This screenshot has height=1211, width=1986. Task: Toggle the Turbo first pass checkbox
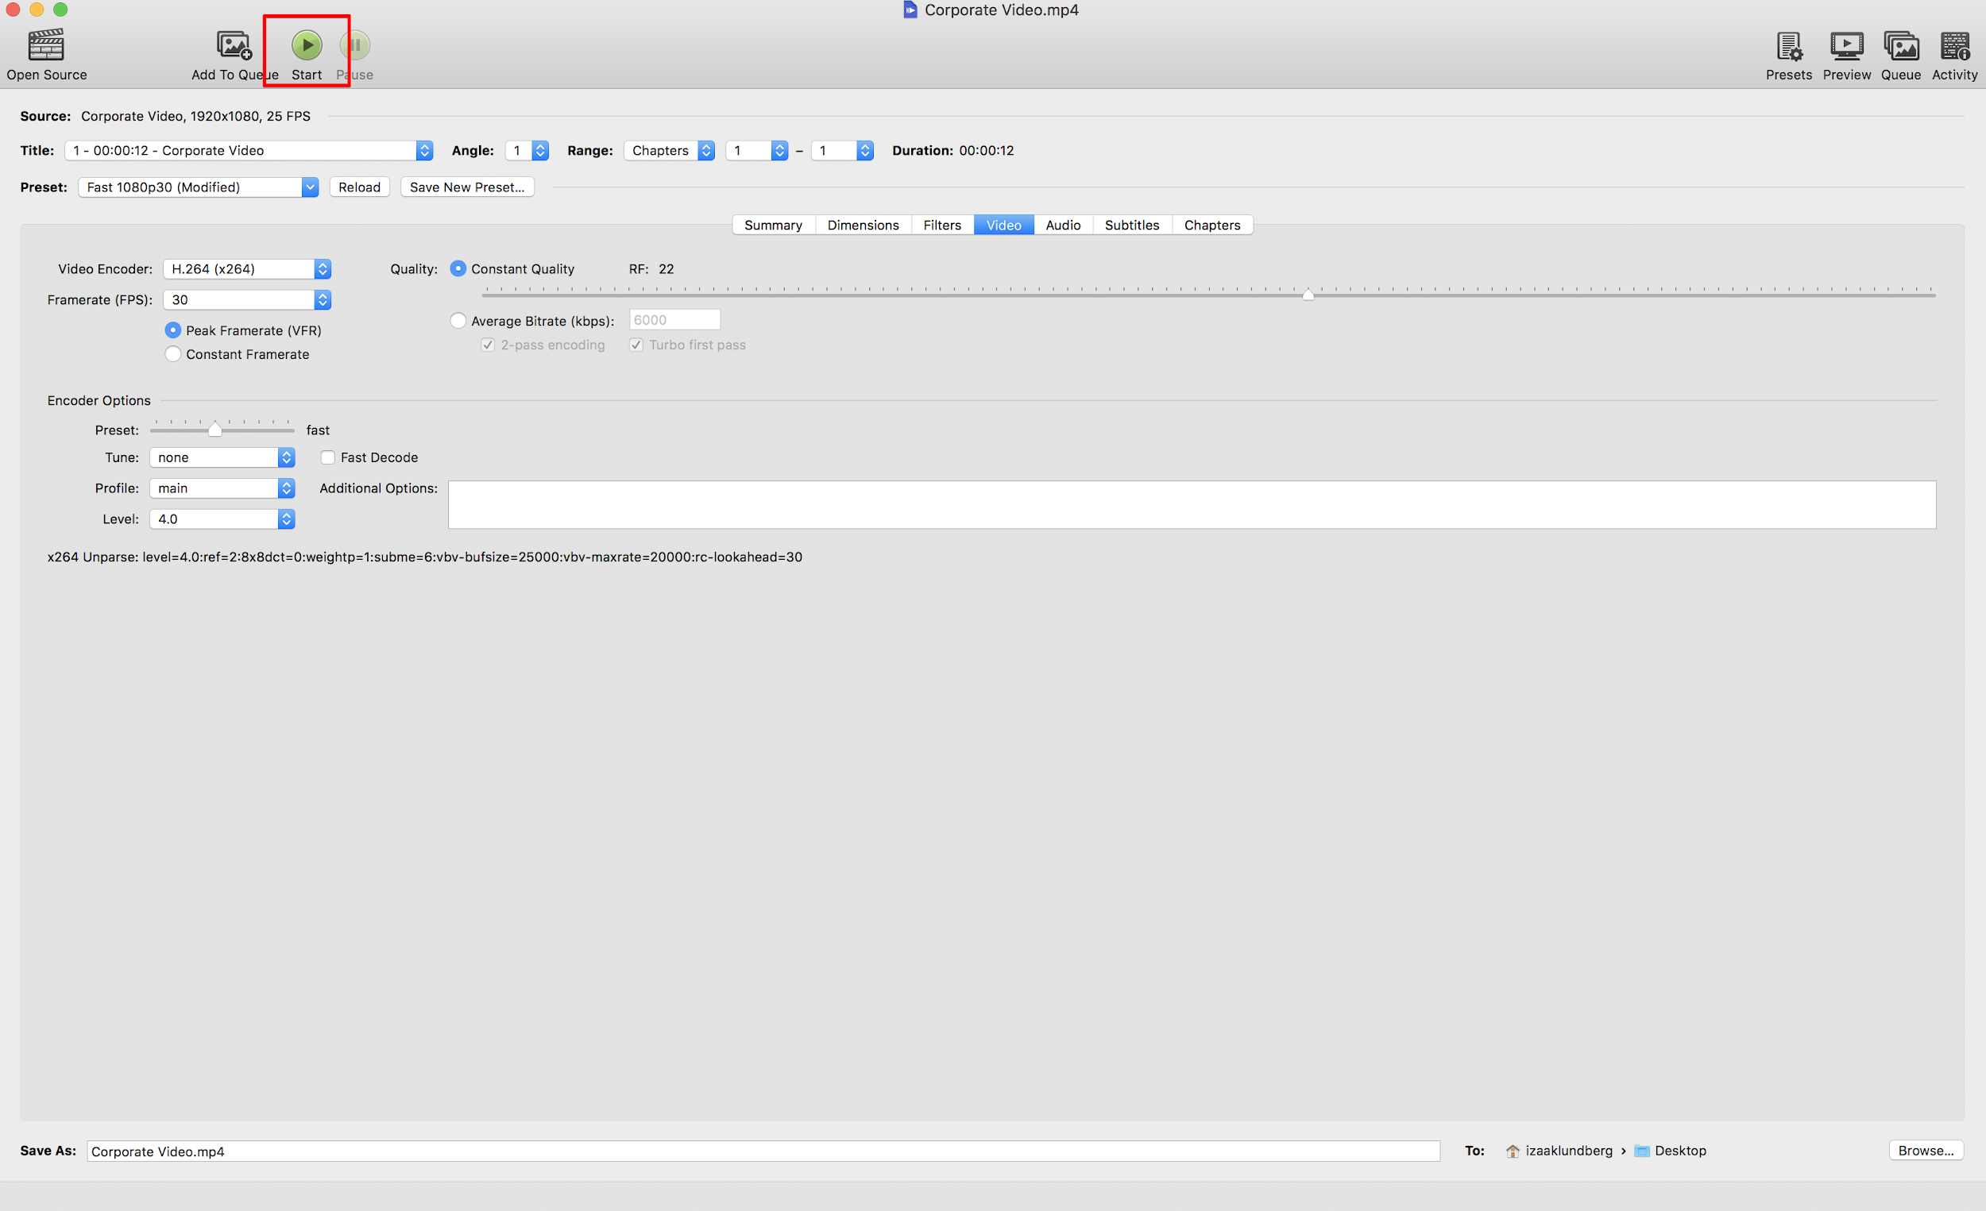coord(636,345)
